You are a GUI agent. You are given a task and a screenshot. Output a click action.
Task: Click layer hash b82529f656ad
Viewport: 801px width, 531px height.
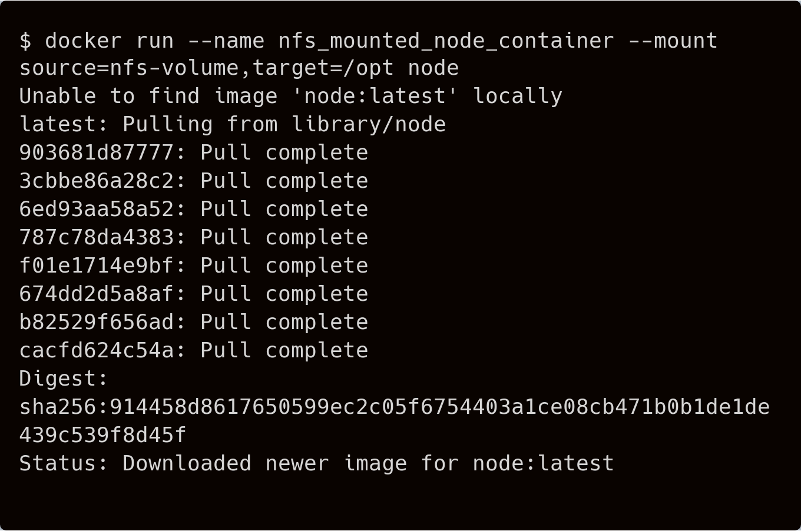click(97, 322)
